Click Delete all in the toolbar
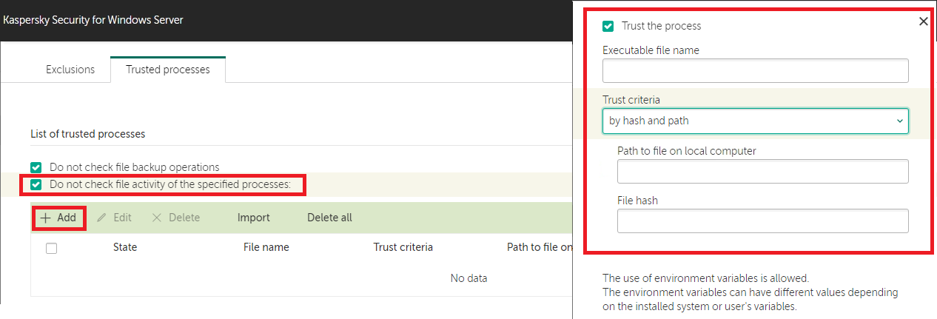 pos(330,218)
